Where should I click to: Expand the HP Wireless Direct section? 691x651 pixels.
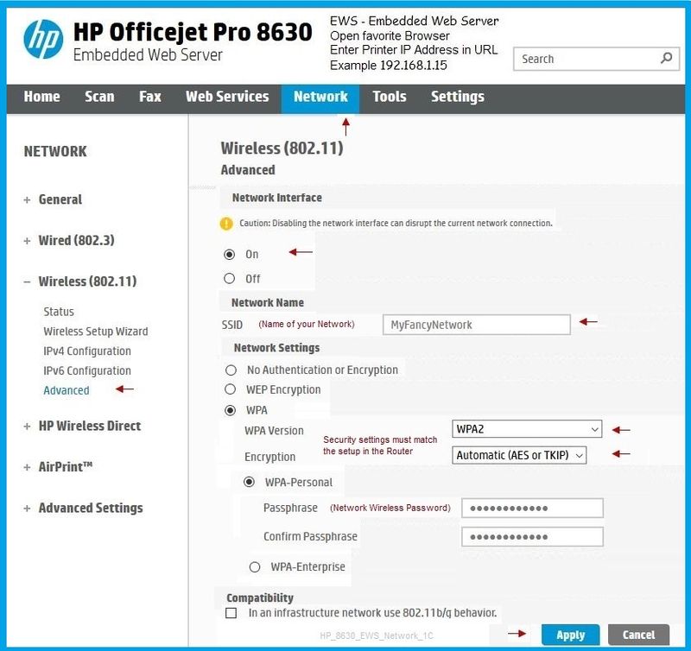coord(27,427)
